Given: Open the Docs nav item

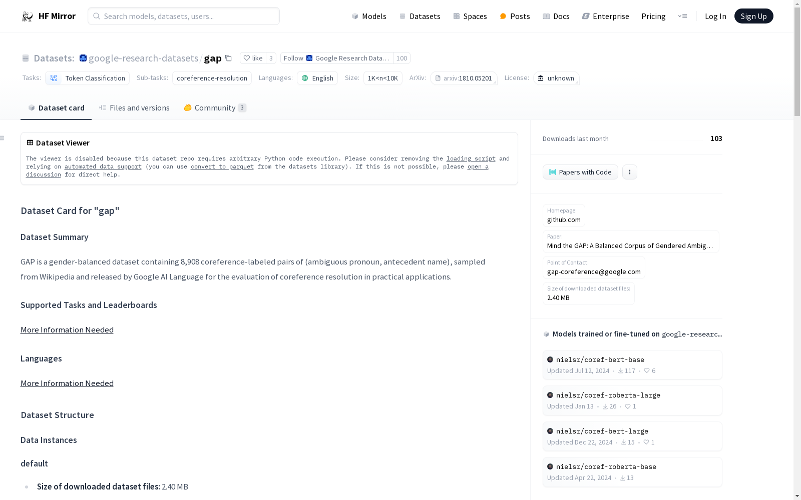Looking at the screenshot, I should 556,16.
